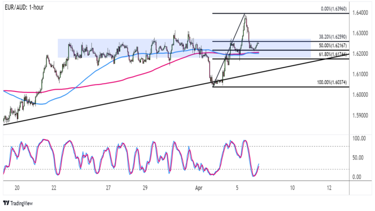Screen dimensions: 375x211
Task: Click the candlestick low at 100% Fibonacci level
Action: tap(213, 85)
